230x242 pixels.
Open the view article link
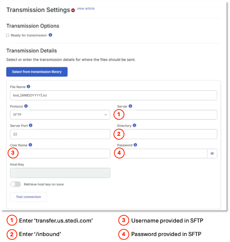point(86,8)
